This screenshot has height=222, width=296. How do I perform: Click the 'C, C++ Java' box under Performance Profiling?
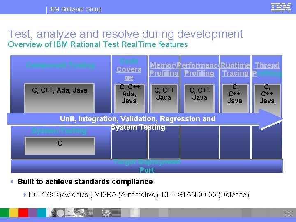199,99
